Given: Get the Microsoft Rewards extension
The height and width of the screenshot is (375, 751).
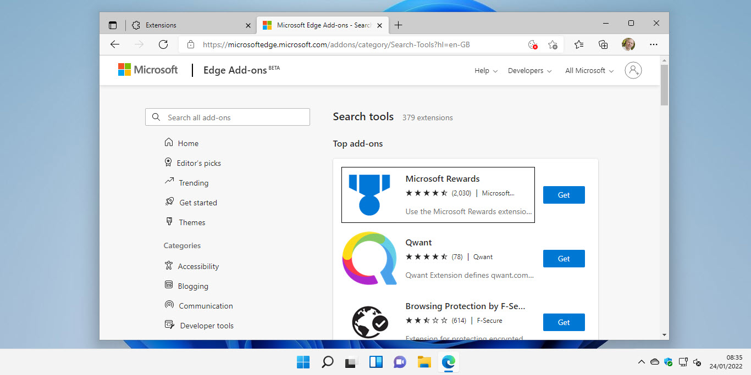Looking at the screenshot, I should pos(564,194).
